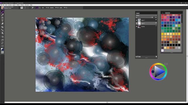Adjust the layer opacity slider
Image resolution: width=188 pixels, height=105 pixels.
coord(145,17)
